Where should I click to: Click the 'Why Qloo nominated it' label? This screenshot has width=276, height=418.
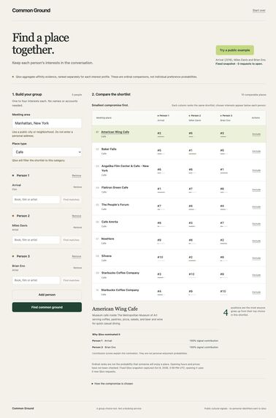[x=106, y=334]
